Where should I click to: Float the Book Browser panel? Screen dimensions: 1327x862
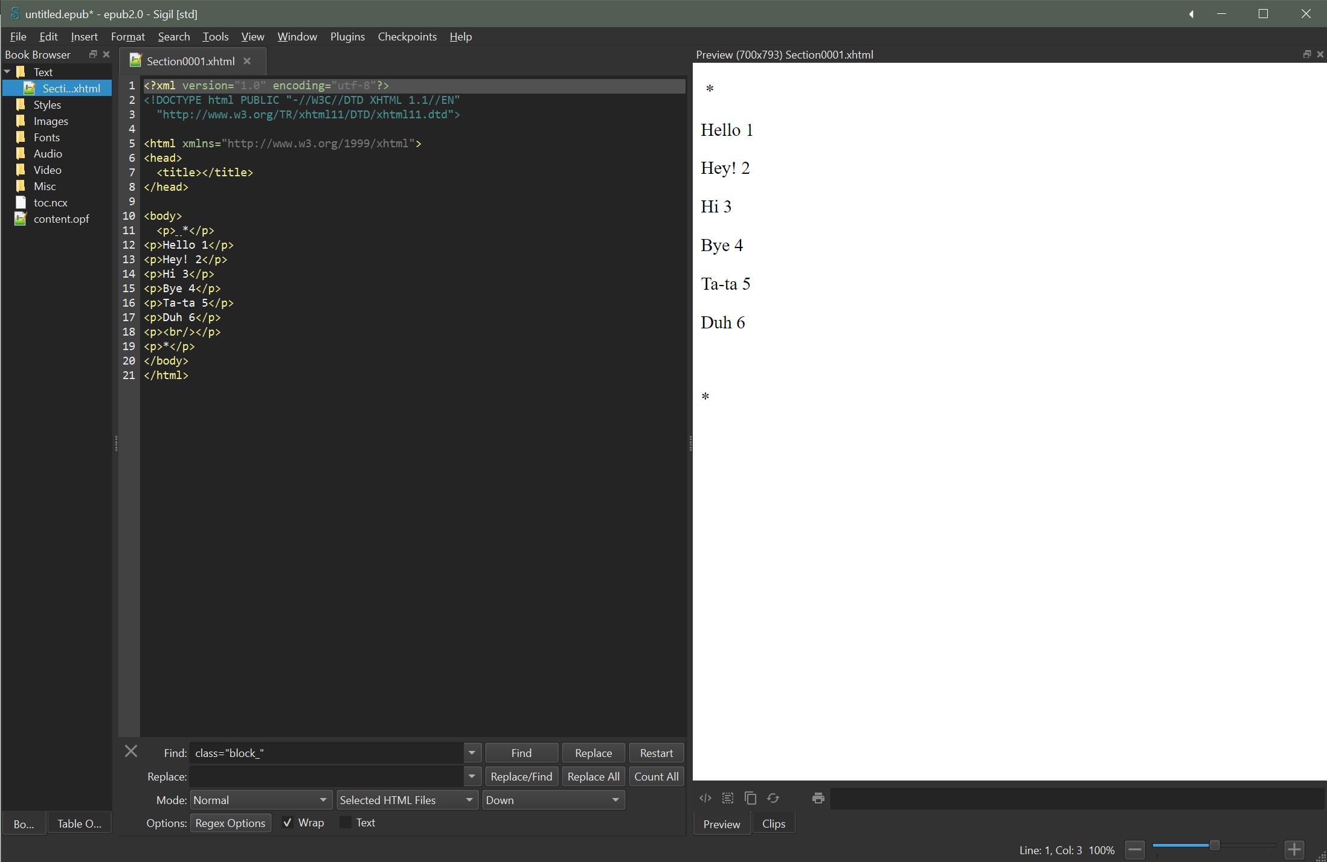tap(93, 54)
